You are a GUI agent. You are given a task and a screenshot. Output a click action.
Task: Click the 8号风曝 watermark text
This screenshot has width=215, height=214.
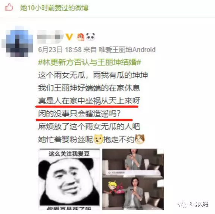click(199, 204)
